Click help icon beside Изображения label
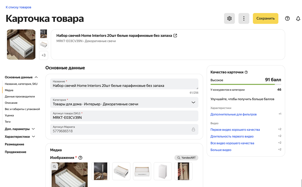Image resolution: width=302 pixels, height=187 pixels. 81,158
